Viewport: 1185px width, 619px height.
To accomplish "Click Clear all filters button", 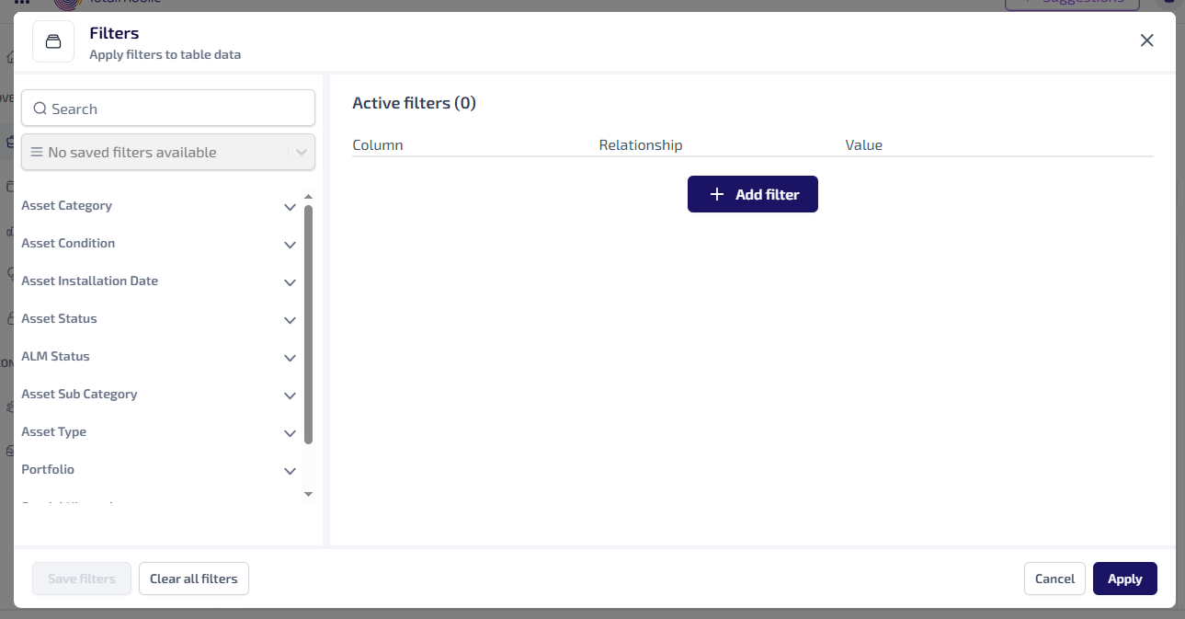I will coord(193,579).
